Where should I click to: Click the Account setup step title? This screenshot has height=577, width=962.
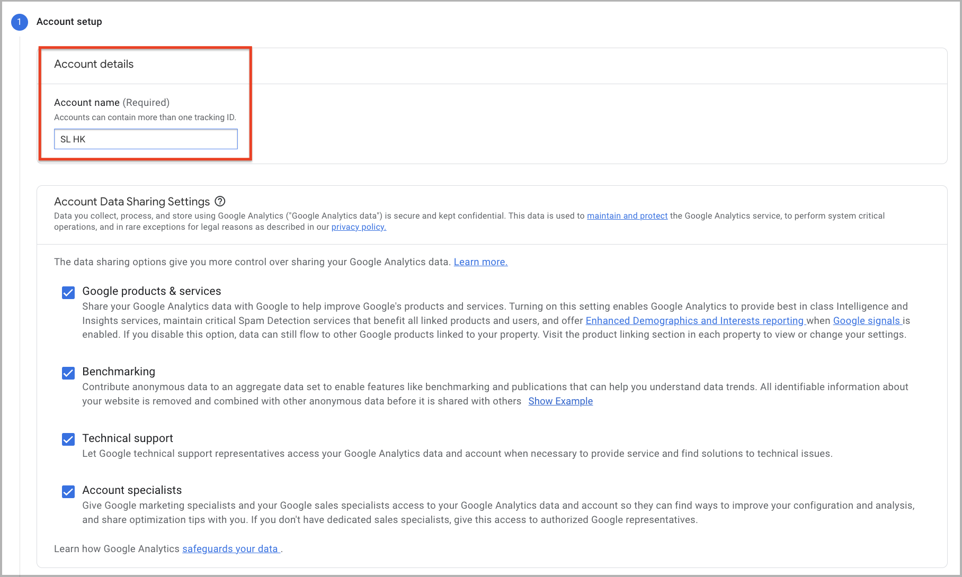[x=69, y=22]
